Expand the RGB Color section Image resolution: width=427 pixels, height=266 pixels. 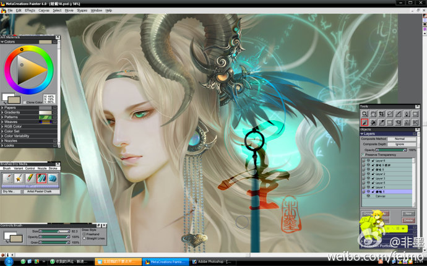click(2, 127)
